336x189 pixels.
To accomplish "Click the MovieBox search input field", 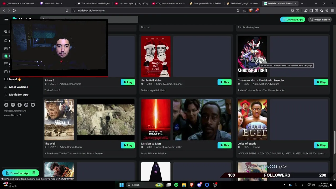I will (x=89, y=19).
